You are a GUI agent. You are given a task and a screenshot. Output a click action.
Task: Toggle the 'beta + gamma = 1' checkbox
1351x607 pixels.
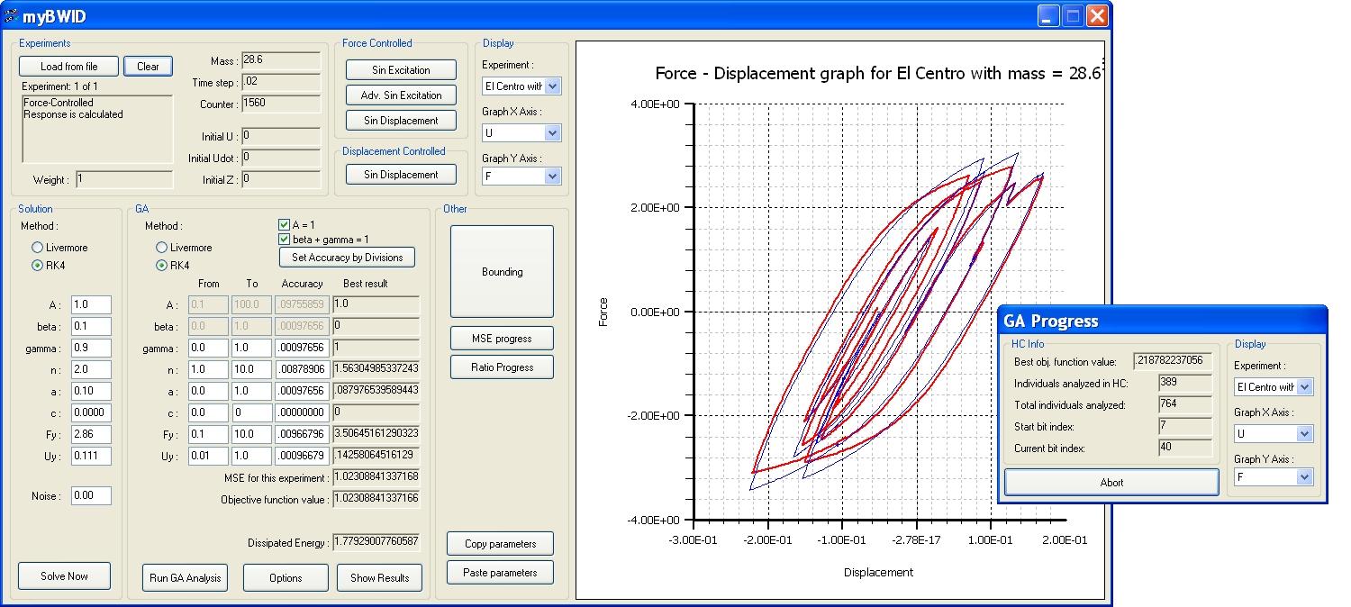[x=285, y=240]
